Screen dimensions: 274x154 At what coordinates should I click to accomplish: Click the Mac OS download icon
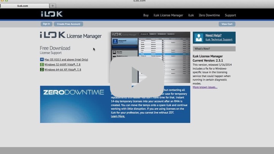tap(42, 60)
